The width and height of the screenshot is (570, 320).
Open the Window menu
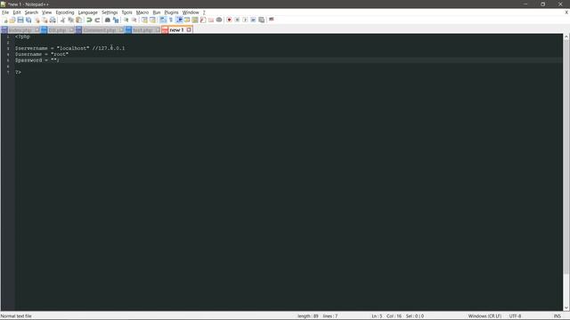(191, 12)
